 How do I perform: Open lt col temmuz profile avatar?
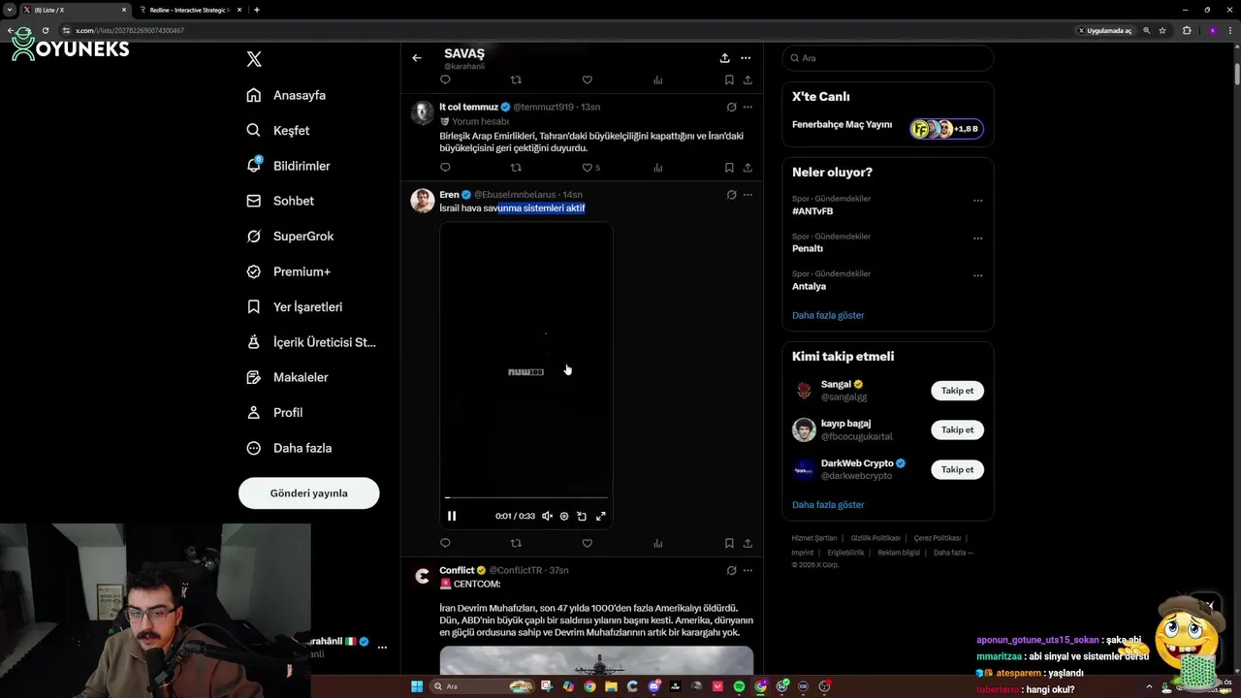point(423,112)
